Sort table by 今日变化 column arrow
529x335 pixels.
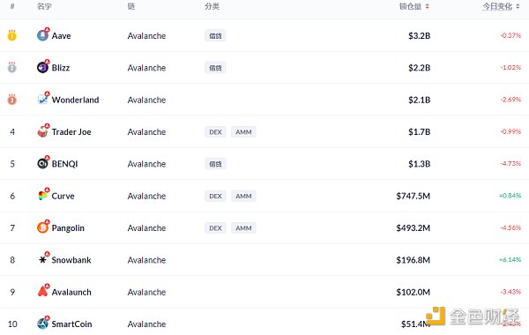point(518,6)
